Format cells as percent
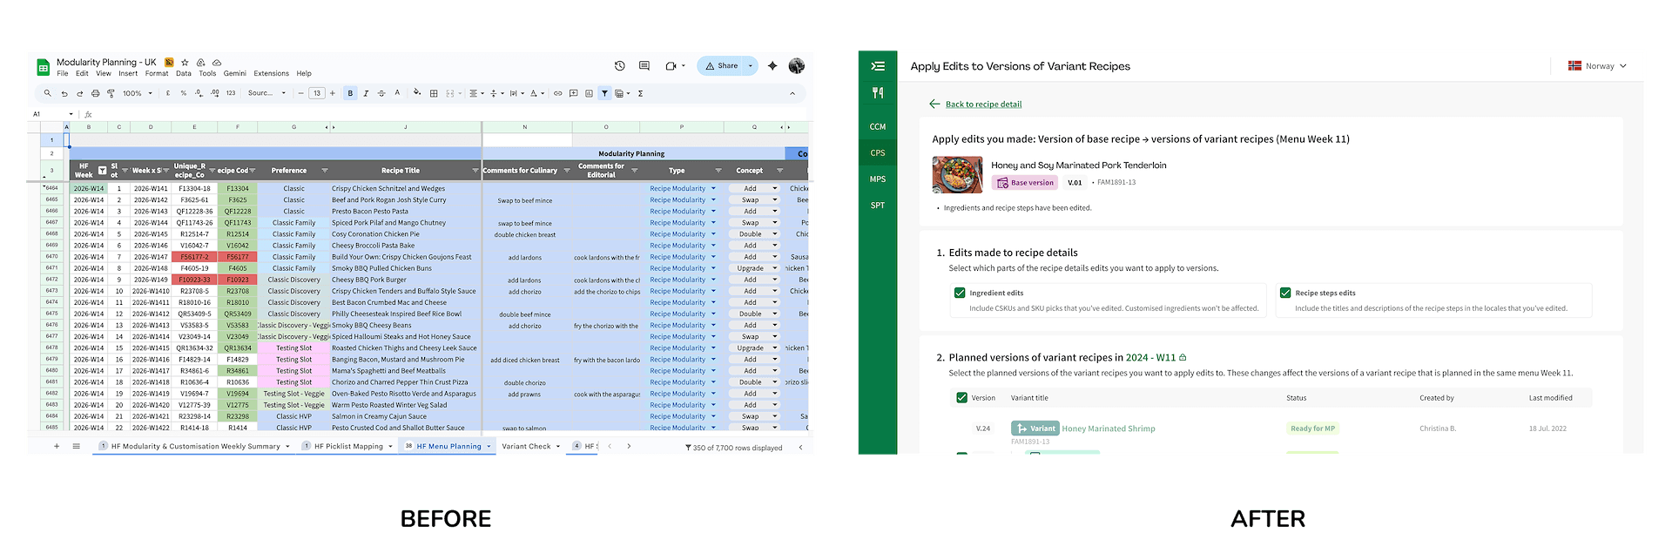 [x=183, y=93]
